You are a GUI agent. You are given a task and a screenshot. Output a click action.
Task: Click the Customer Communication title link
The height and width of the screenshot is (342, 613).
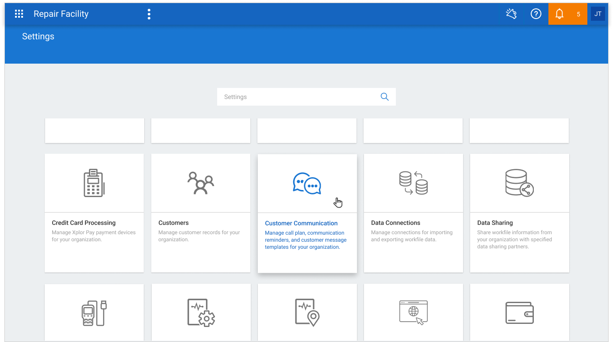(301, 223)
